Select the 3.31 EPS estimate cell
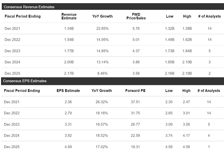224x152 pixels. pos(68,124)
